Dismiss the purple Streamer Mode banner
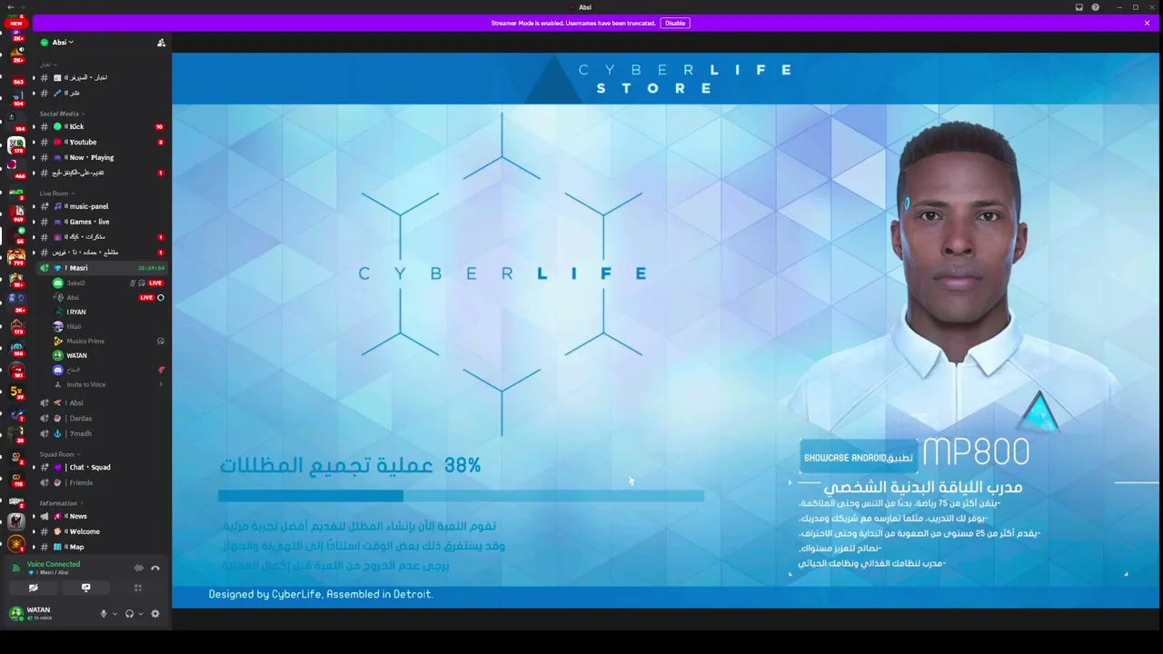Image resolution: width=1163 pixels, height=654 pixels. 1147,23
